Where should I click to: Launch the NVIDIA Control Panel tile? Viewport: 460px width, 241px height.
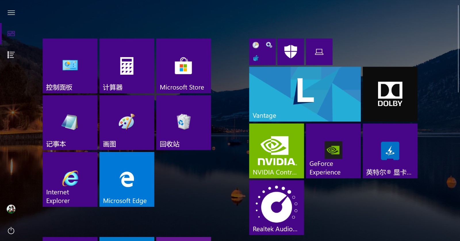pos(277,151)
